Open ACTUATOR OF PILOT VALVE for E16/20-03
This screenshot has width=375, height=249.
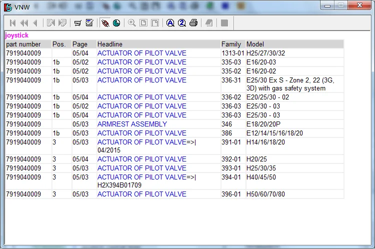(x=142, y=62)
